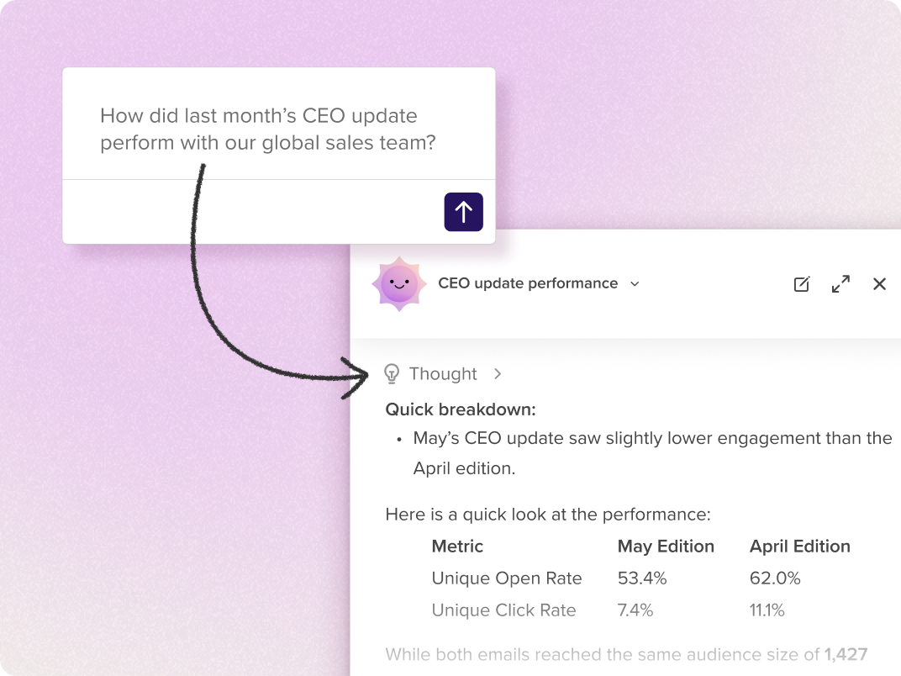Click the 53.4% May open rate value
The height and width of the screenshot is (676, 901).
(642, 578)
